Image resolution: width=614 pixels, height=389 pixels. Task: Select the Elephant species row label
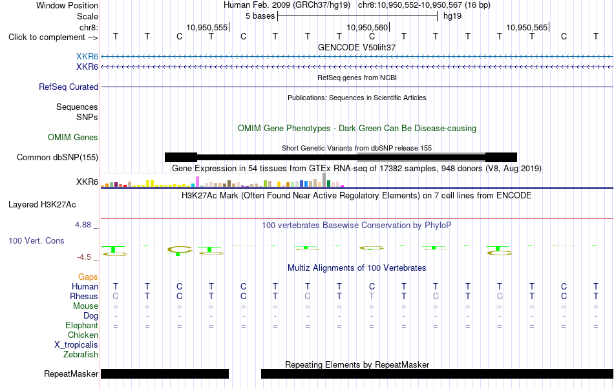point(82,325)
